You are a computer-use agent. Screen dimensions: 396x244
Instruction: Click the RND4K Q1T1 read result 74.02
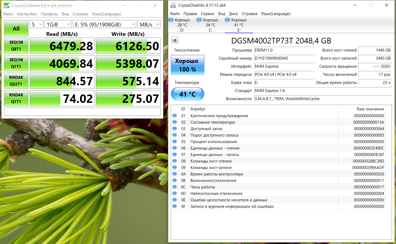[x=62, y=98]
